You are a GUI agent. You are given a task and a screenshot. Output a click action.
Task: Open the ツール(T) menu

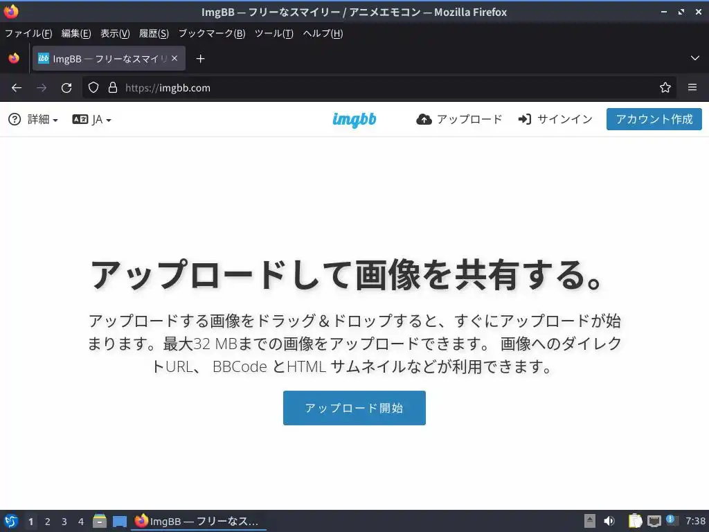274,33
